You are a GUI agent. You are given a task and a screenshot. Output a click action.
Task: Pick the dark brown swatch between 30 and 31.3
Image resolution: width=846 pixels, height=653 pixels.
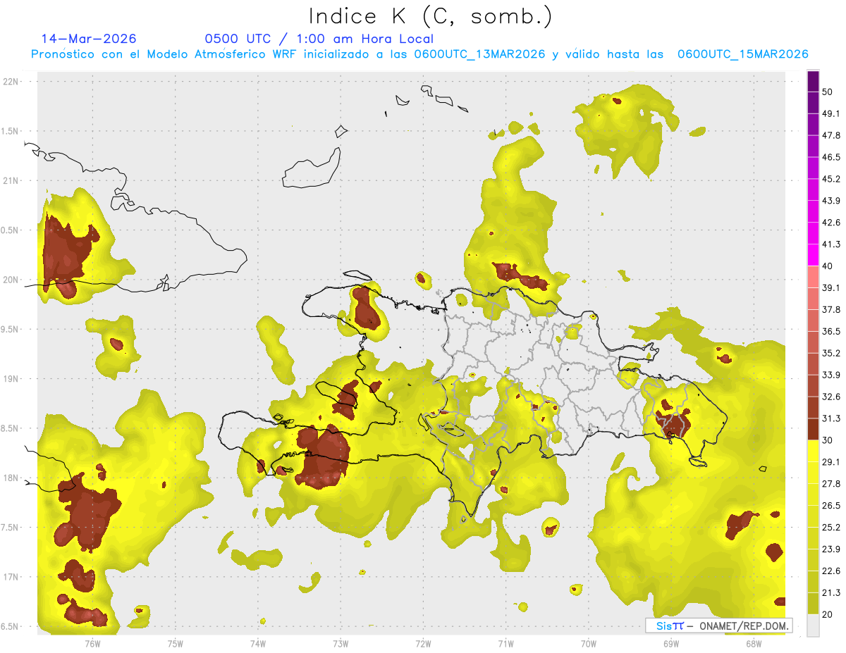pos(813,429)
